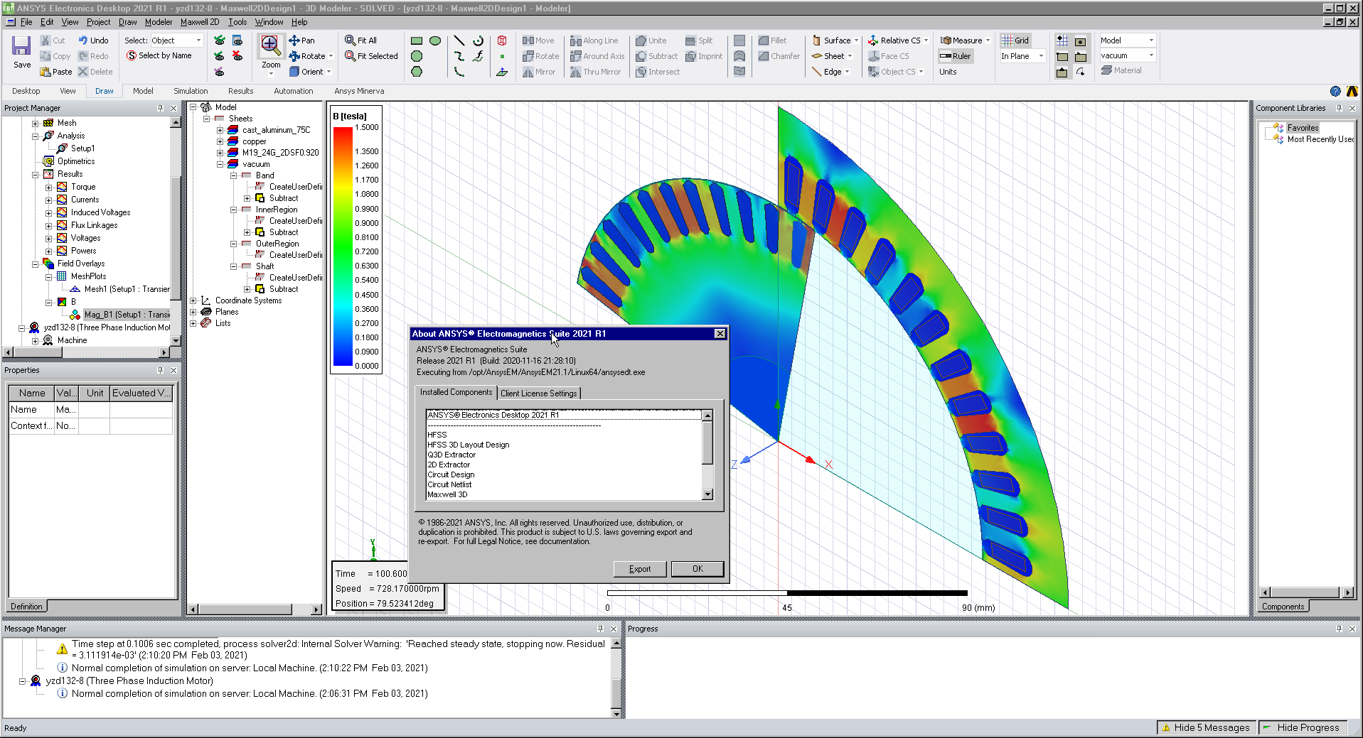Click the Surface tool icon
Viewport: 1363px width, 738px height.
coord(817,40)
